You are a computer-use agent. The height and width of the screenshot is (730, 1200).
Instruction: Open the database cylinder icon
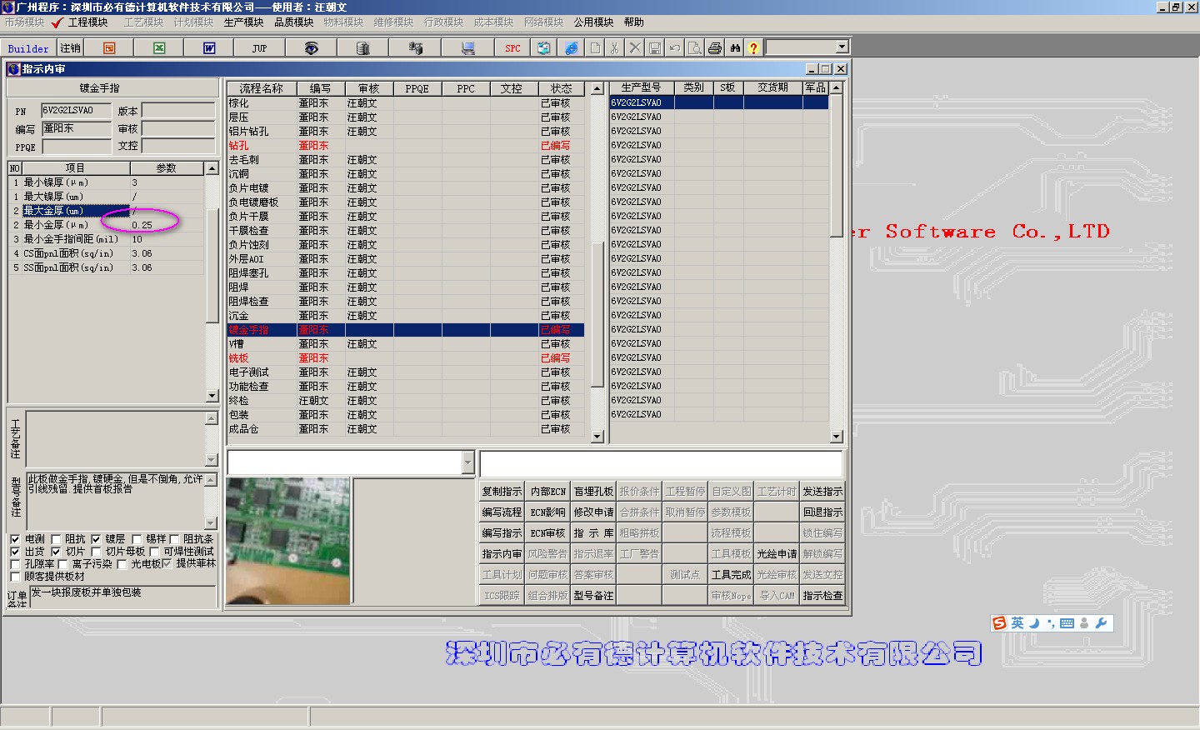(x=362, y=48)
